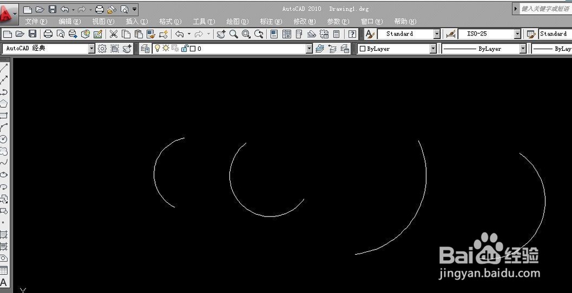Open Properties palette icon

275,34
